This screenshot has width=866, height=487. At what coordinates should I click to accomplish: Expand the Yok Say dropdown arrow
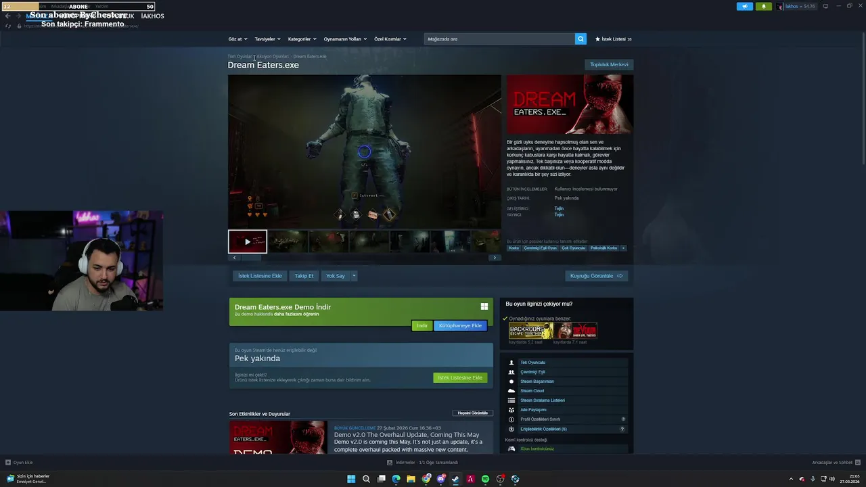pos(353,275)
